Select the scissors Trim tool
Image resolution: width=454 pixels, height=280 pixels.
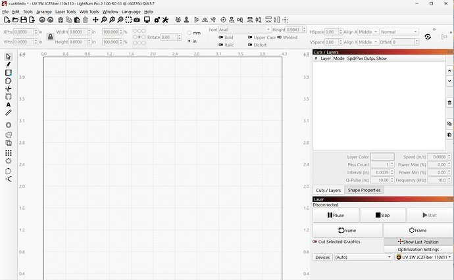coord(9,89)
